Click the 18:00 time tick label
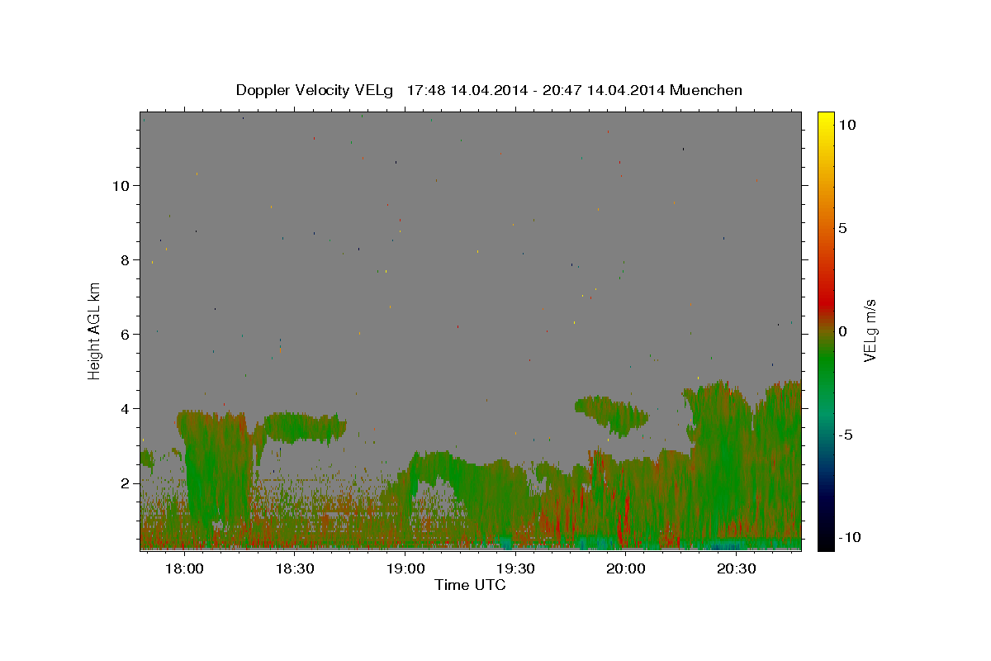 [x=184, y=569]
